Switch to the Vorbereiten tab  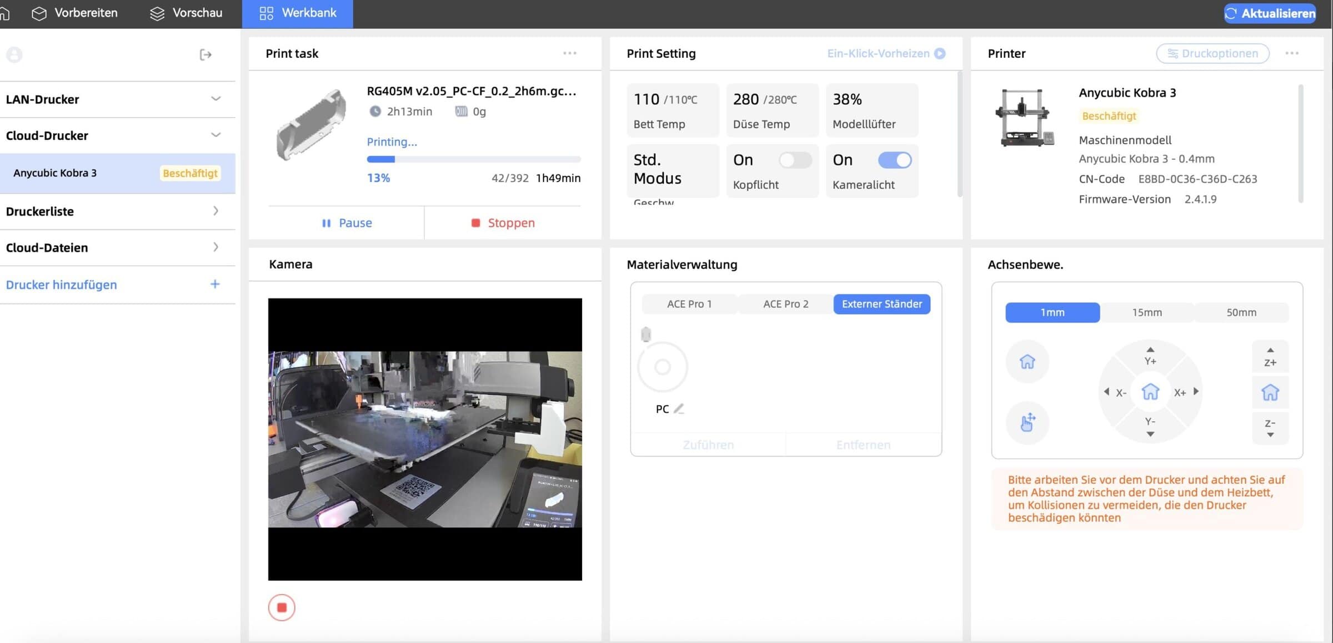[x=74, y=13]
